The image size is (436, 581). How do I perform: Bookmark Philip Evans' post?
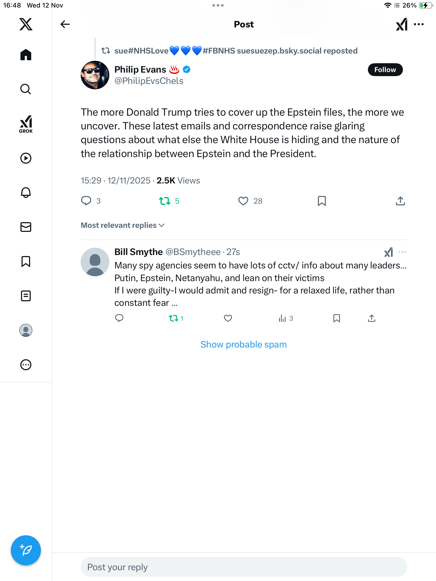point(322,201)
